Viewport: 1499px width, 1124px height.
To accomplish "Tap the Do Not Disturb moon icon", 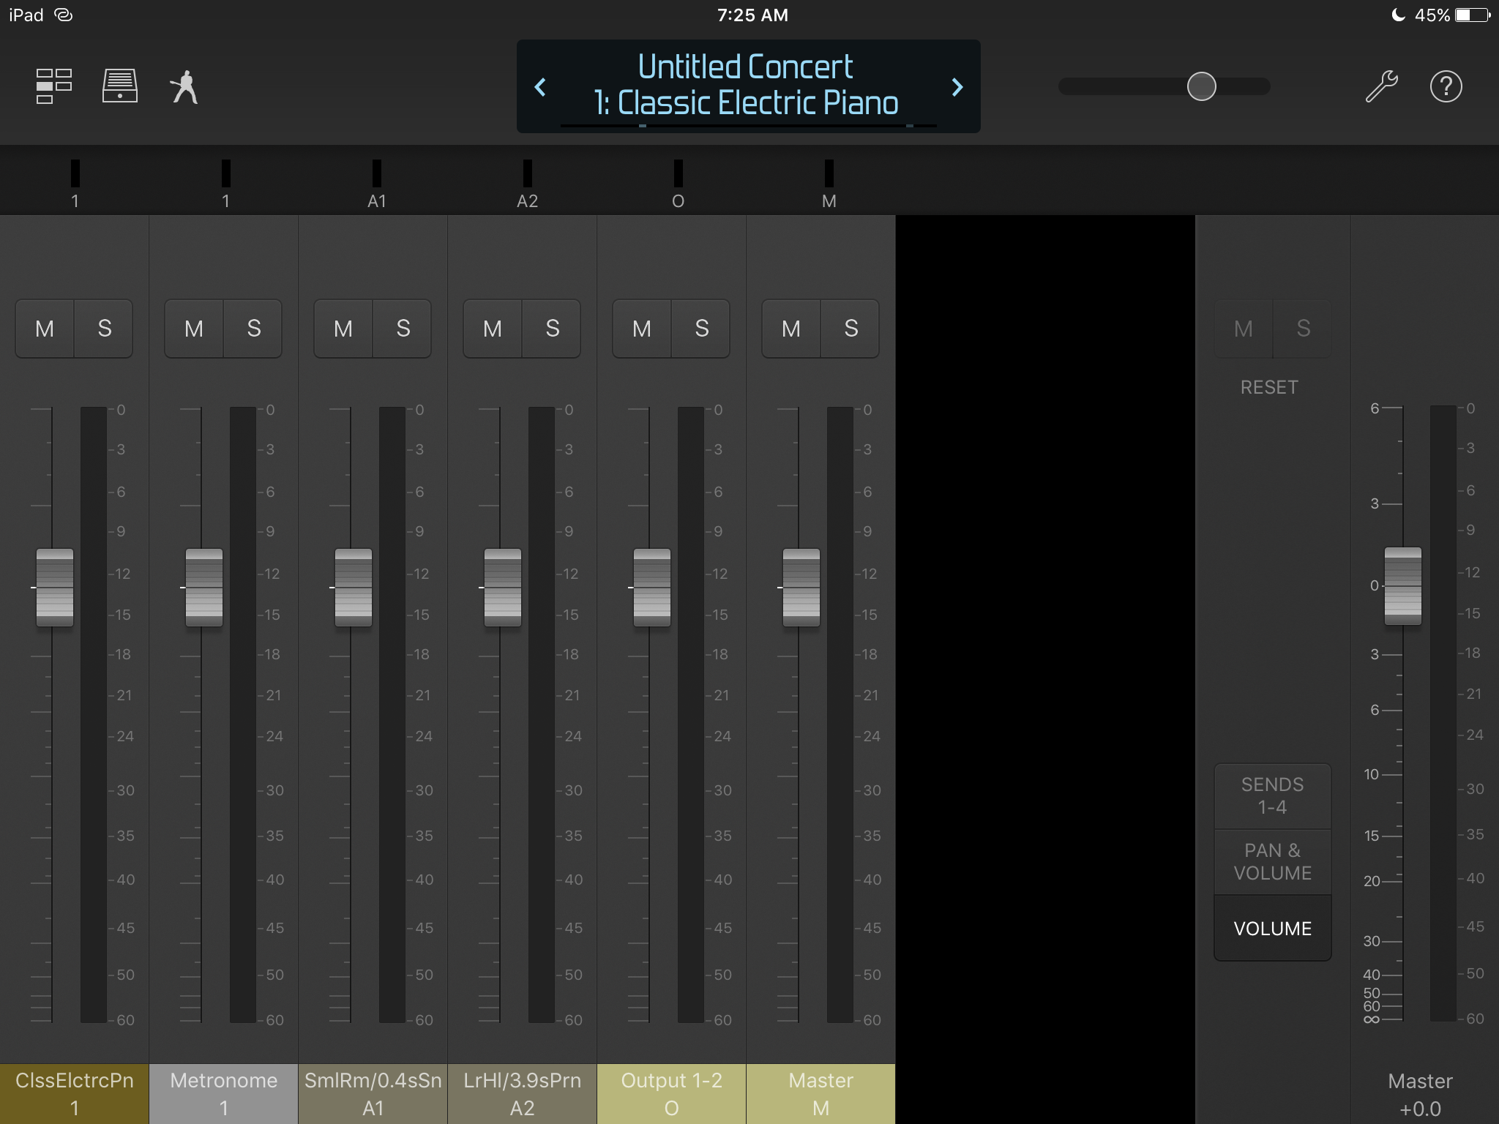I will coord(1398,15).
